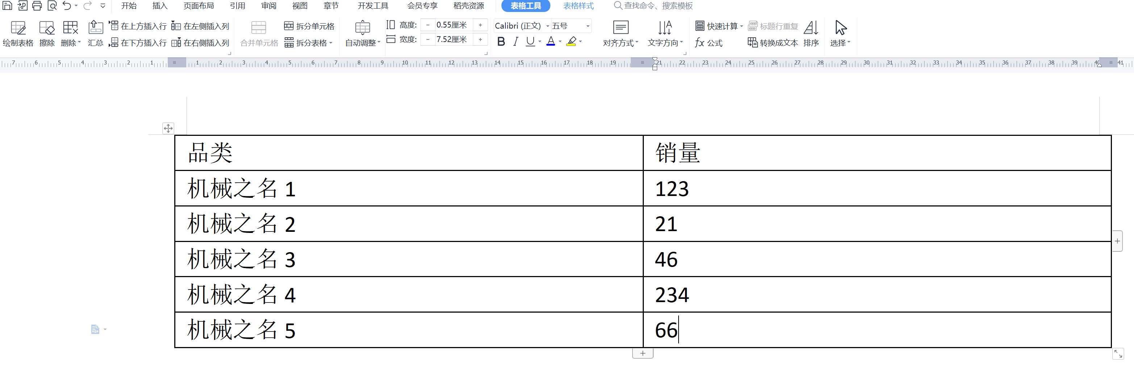Apply the font color A button
Viewport: 1134px width, 380px height.
[551, 42]
